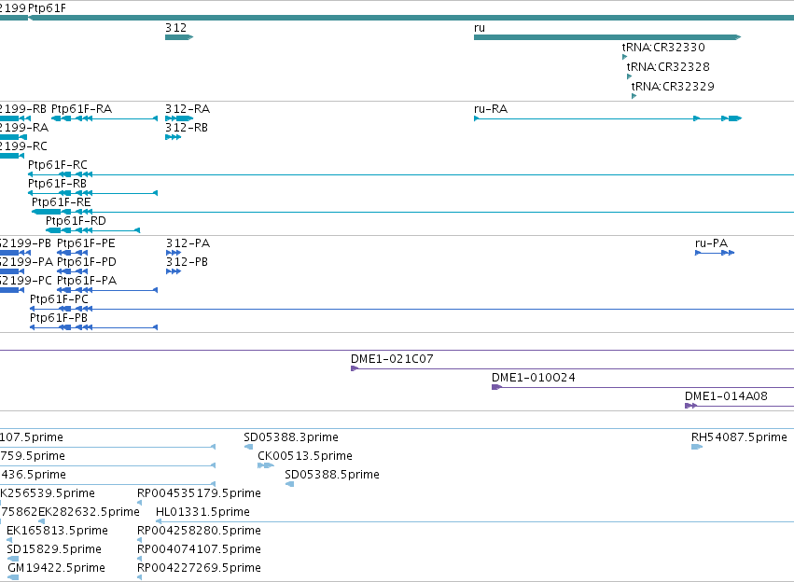Click EST EK282632.5prime
The height and width of the screenshot is (582, 794).
(x=90, y=512)
